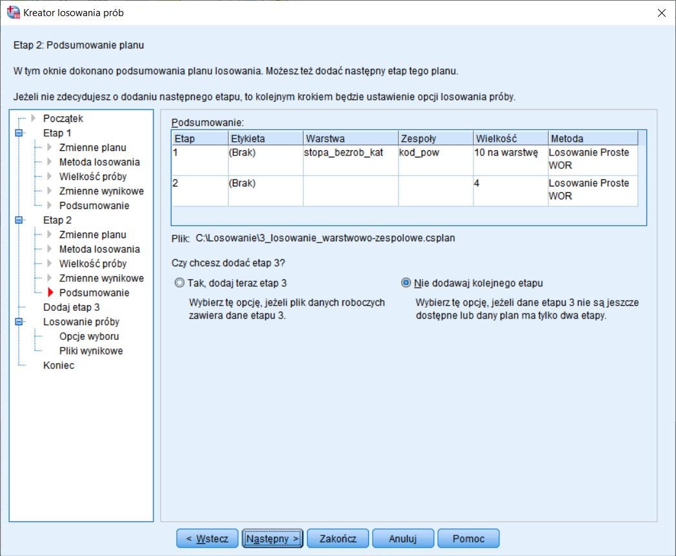Click the Następny button
This screenshot has width=676, height=556.
coord(272,539)
